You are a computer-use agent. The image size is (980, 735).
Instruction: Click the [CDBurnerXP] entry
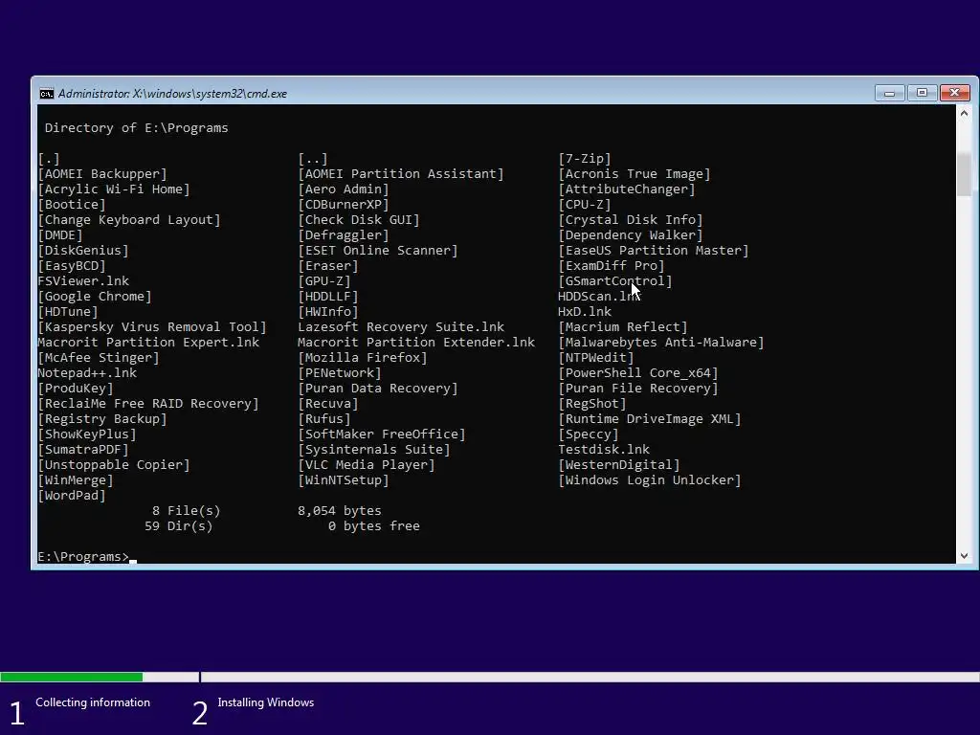point(344,205)
